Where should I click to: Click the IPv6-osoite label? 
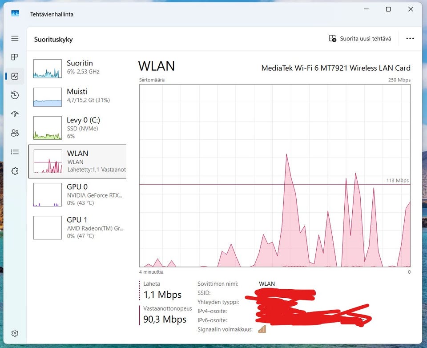tap(212, 320)
